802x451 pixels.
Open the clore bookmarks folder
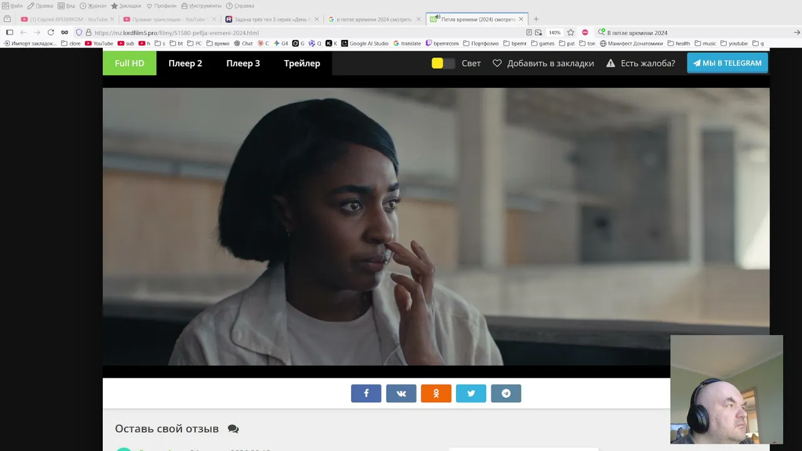pos(71,43)
